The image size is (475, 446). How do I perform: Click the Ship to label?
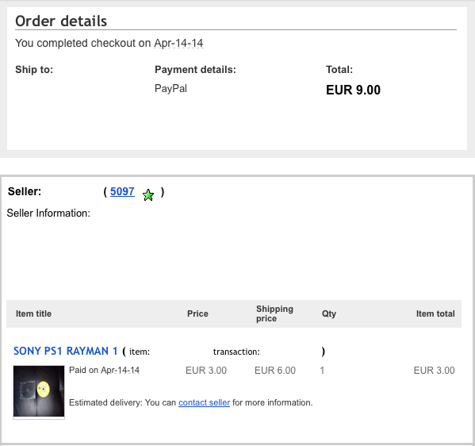(x=34, y=70)
